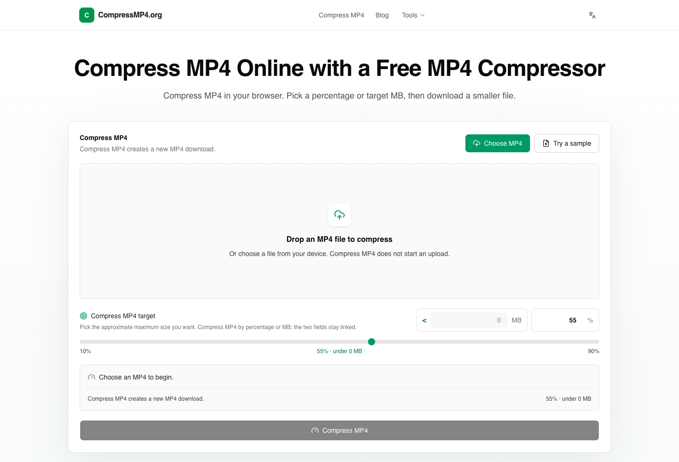Click the % unit label
The image size is (679, 462).
[x=590, y=320]
